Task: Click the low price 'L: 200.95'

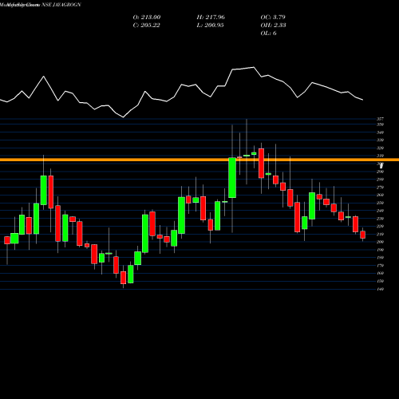Action: tap(210, 26)
